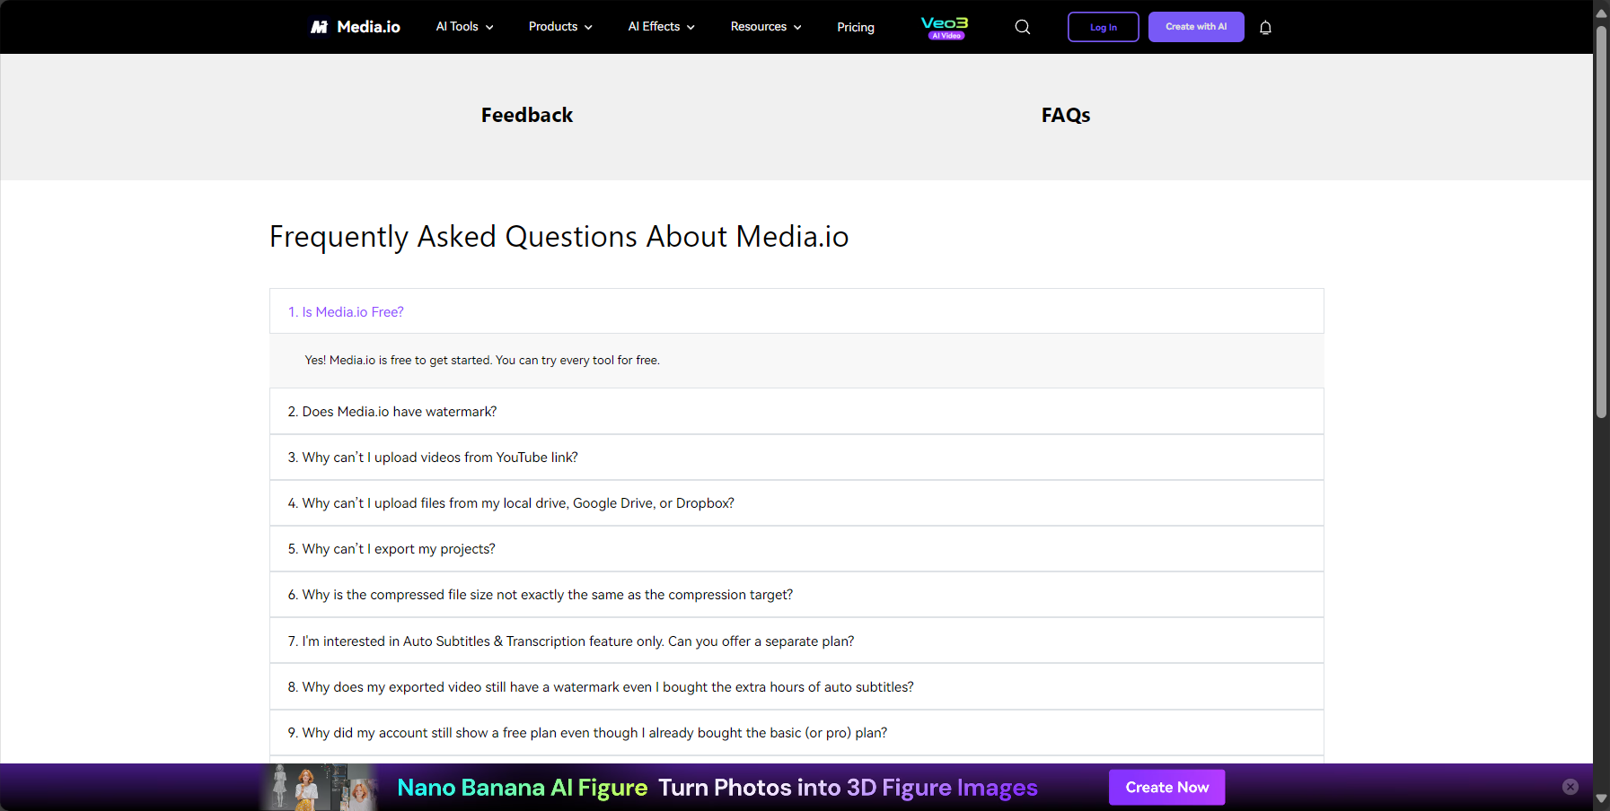
Task: Open the Veo3 AI Video badge
Action: 945,27
